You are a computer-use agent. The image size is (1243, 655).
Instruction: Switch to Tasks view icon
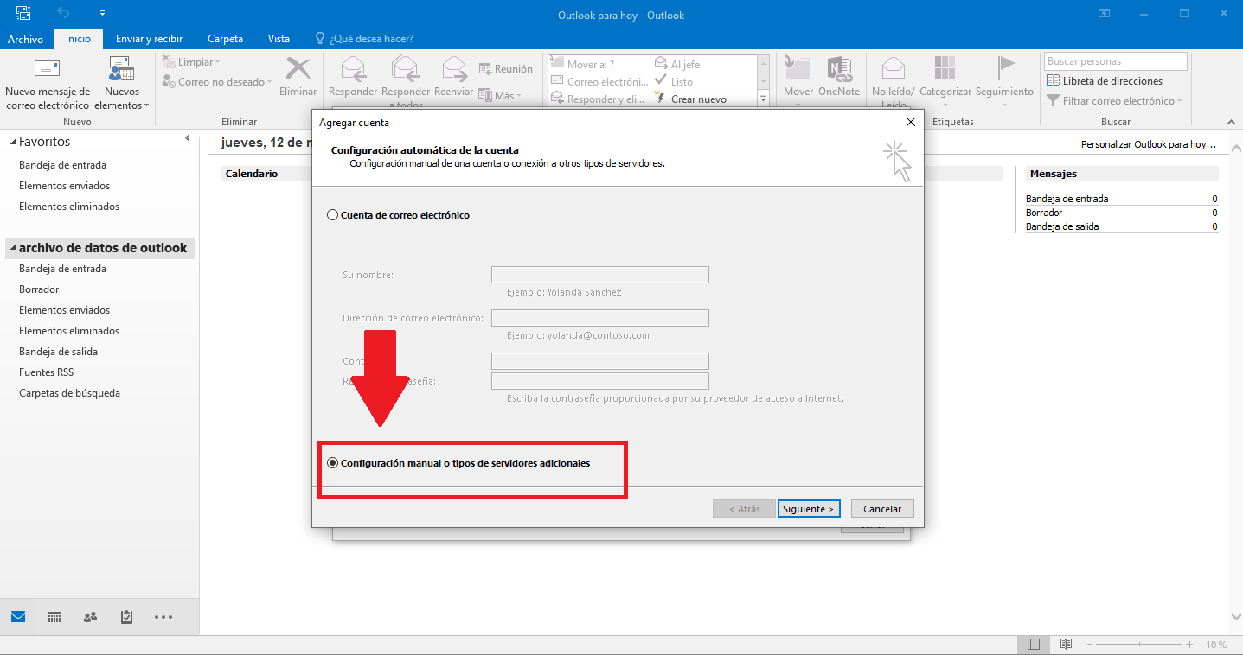click(x=127, y=617)
